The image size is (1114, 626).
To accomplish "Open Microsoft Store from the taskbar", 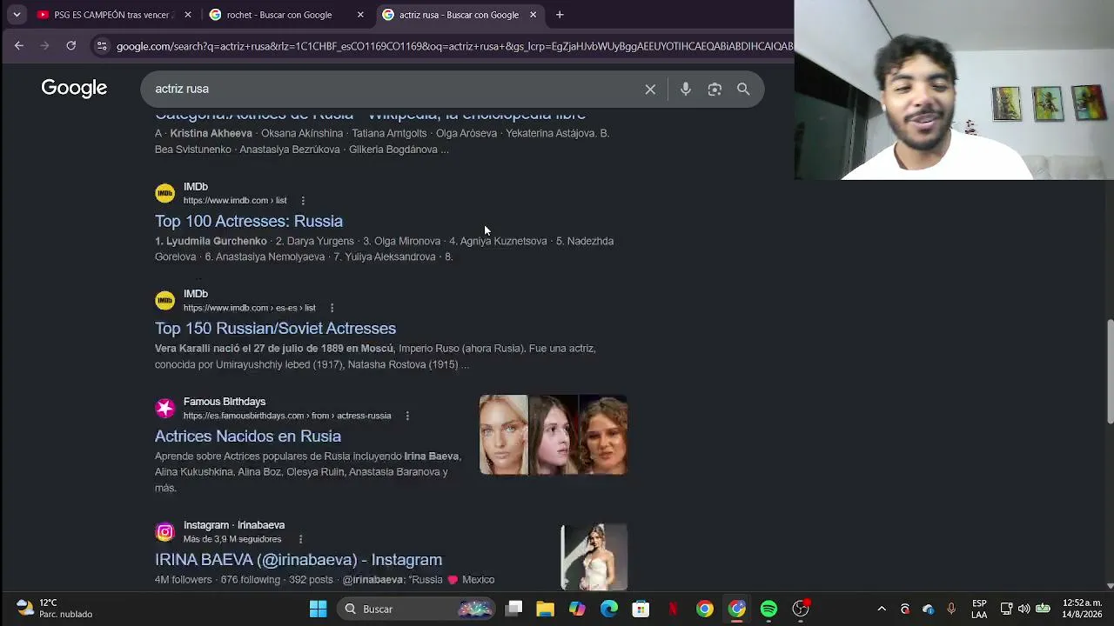I will [641, 609].
